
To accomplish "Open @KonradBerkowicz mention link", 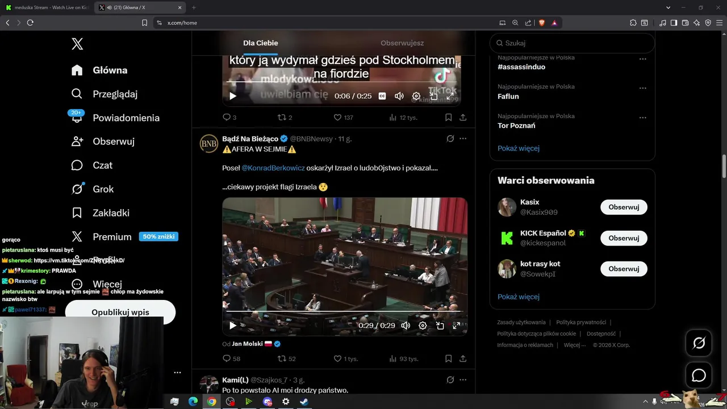I will tap(273, 168).
